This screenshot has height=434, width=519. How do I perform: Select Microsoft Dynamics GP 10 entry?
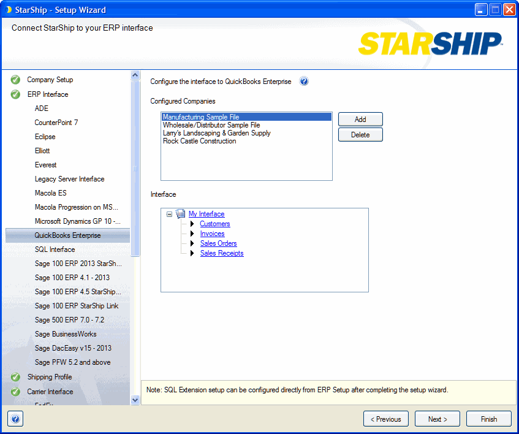[78, 221]
